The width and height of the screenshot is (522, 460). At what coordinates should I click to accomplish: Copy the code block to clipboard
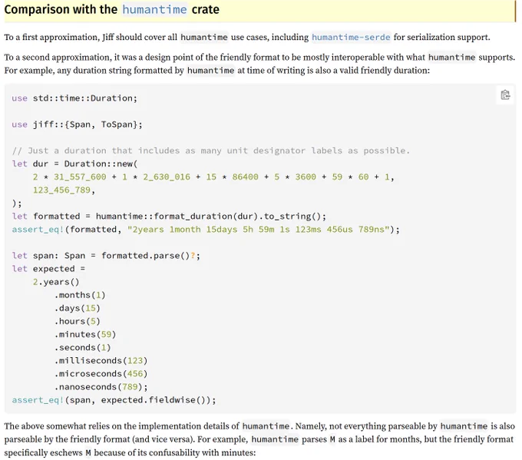pos(505,95)
